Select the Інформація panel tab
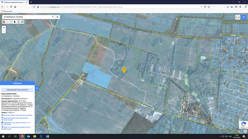This screenshot has width=248, height=139. pos(17,83)
